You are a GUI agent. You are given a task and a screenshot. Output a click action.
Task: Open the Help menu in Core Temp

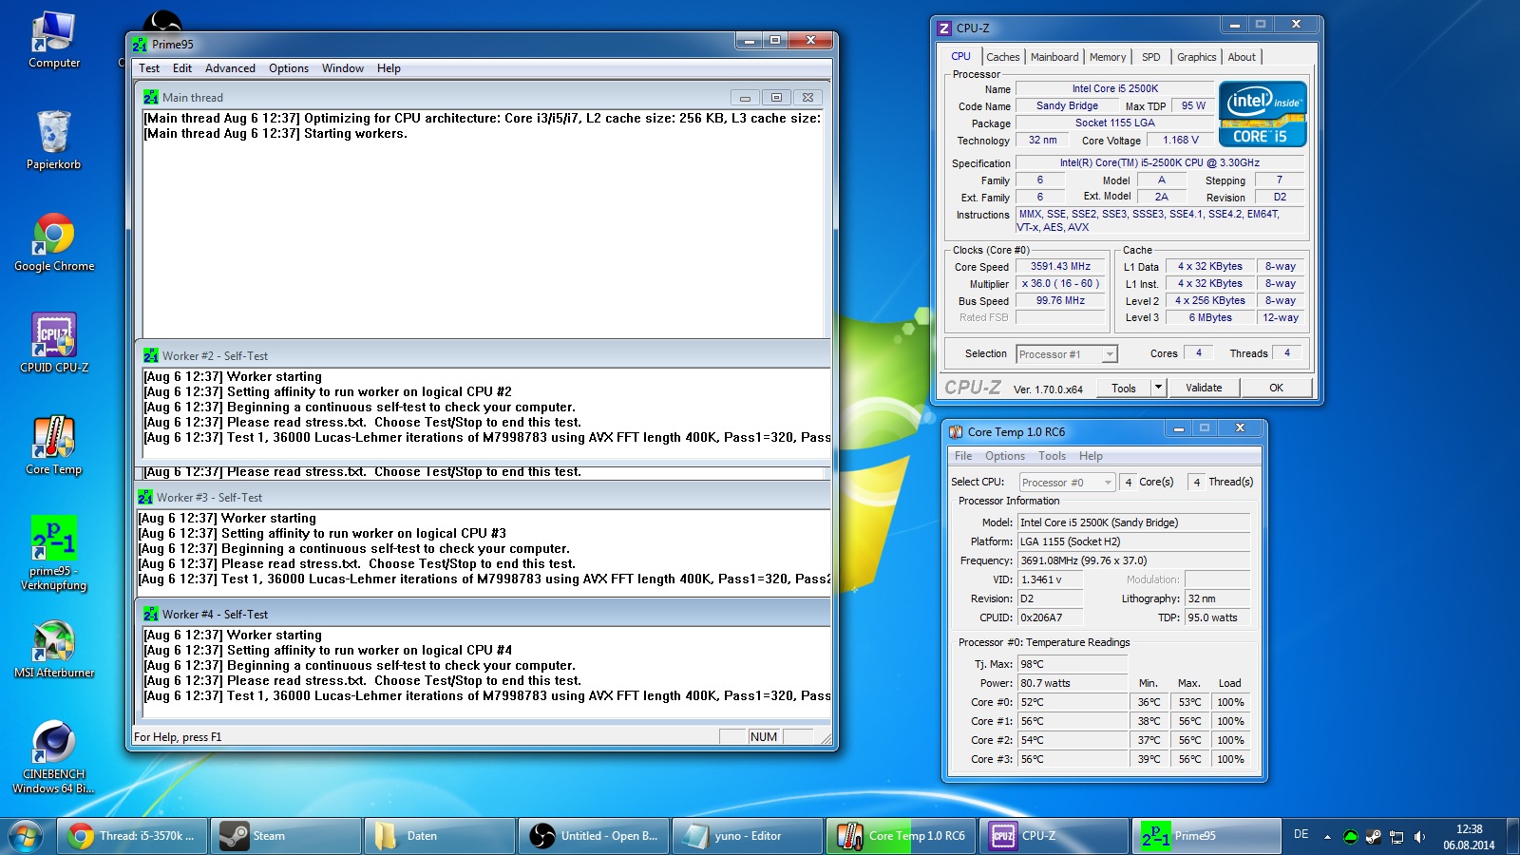pyautogui.click(x=1091, y=456)
